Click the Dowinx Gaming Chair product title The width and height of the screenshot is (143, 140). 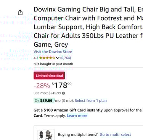88,27
